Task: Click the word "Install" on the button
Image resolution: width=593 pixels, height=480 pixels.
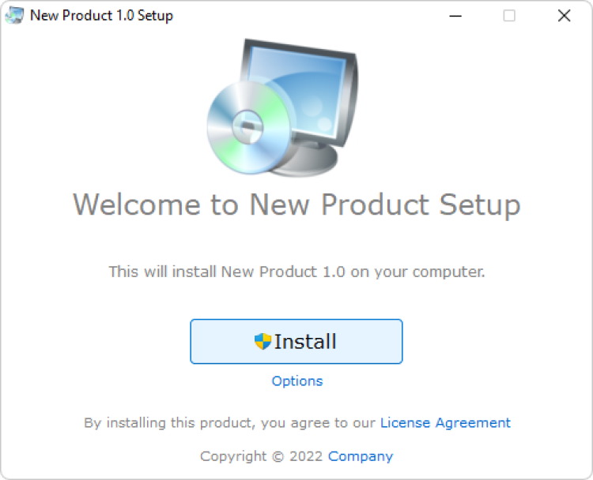Action: (305, 341)
